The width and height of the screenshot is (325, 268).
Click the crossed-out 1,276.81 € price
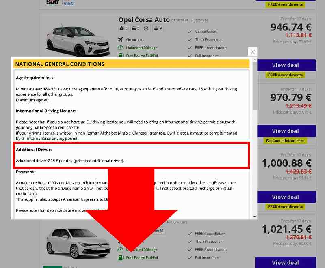[299, 237]
